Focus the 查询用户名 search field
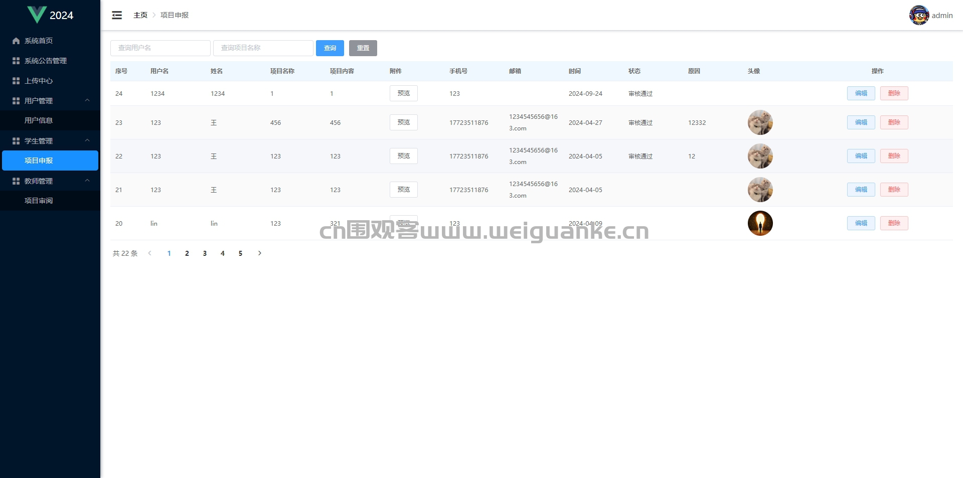This screenshot has height=478, width=963. [x=160, y=48]
